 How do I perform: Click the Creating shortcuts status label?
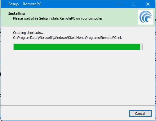(29, 33)
